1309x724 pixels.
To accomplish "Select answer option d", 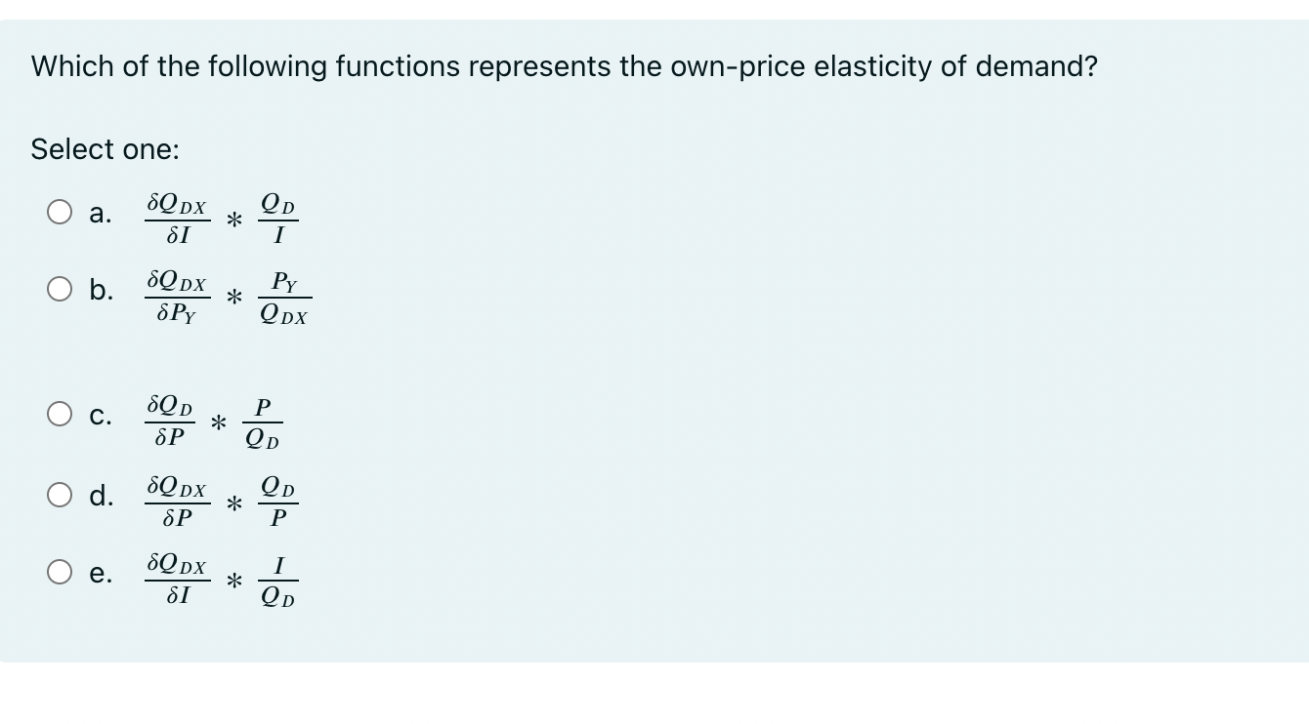I will (60, 495).
